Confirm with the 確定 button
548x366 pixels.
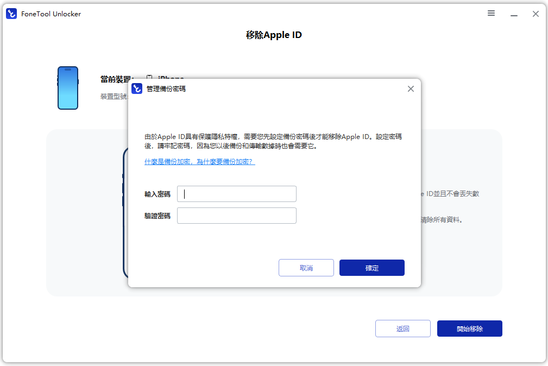(371, 268)
